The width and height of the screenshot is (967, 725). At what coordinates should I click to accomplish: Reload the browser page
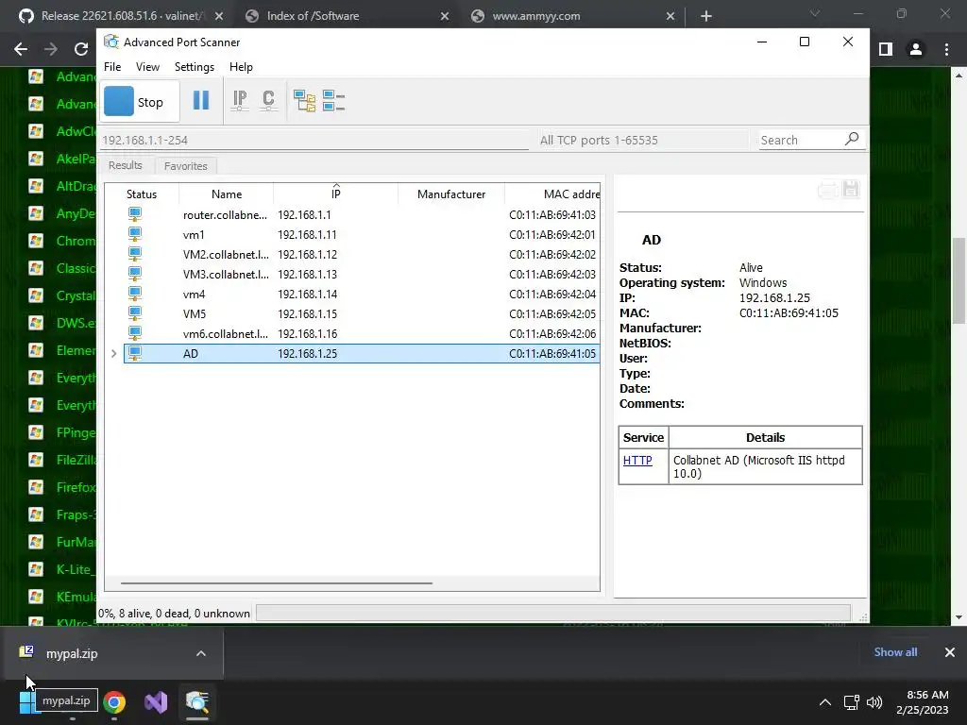point(81,49)
